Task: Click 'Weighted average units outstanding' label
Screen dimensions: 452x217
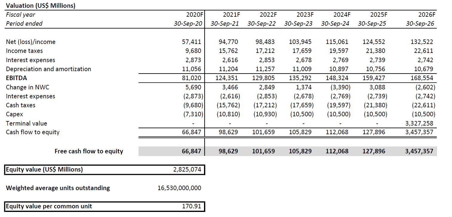Action: [x=58, y=188]
